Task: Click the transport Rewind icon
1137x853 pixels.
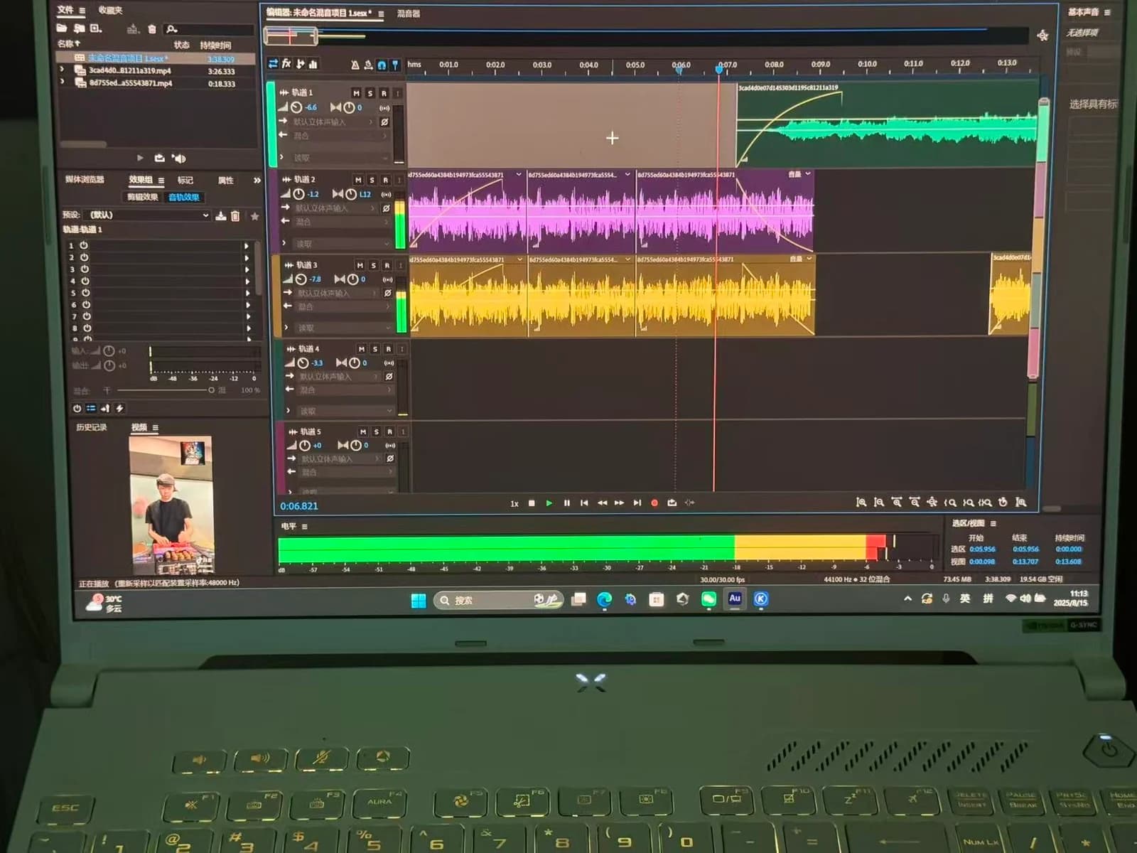Action: [602, 503]
